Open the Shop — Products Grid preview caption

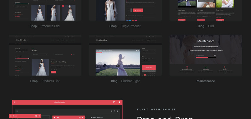pos(45,26)
